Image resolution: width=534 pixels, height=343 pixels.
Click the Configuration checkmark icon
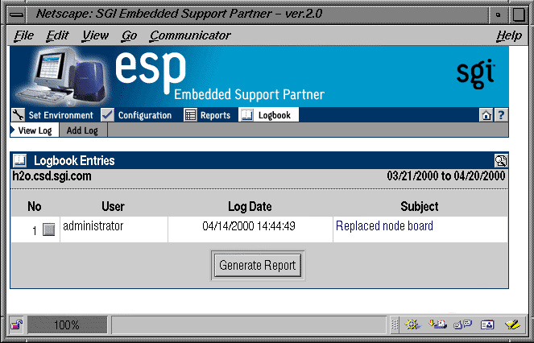[x=108, y=115]
